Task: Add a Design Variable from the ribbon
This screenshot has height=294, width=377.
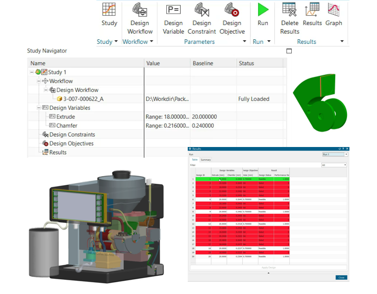Action: tap(173, 11)
